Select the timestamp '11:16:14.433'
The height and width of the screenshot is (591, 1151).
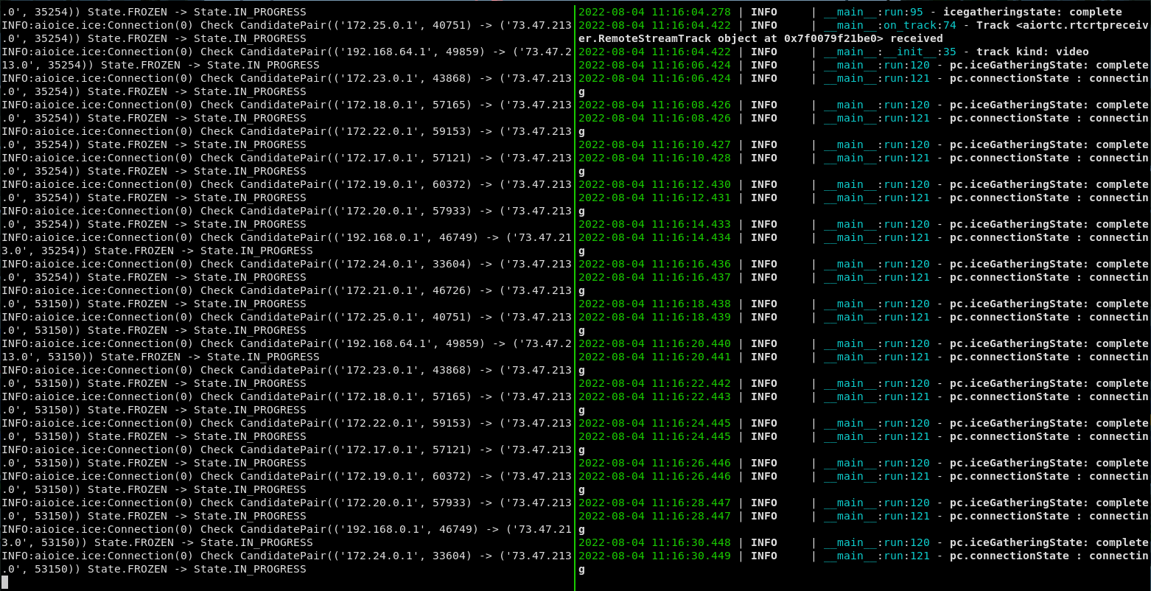691,224
